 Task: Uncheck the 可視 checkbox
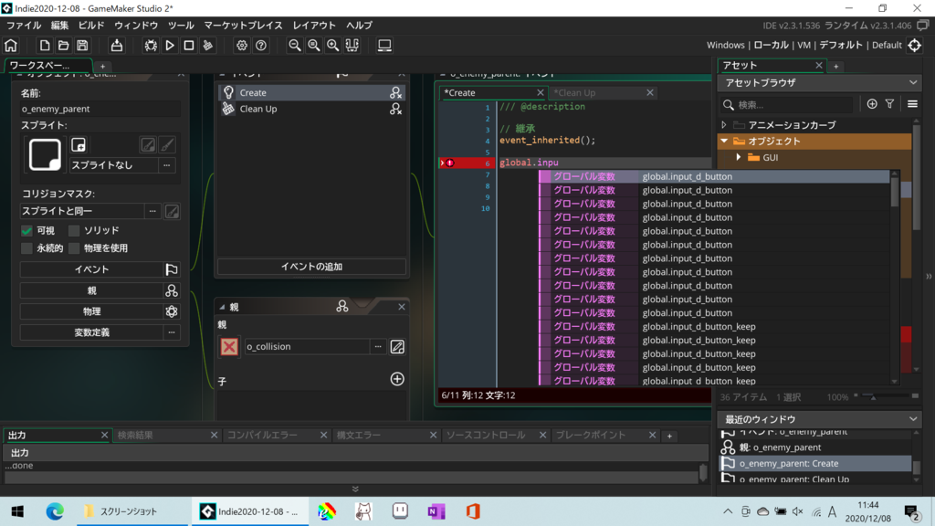26,231
